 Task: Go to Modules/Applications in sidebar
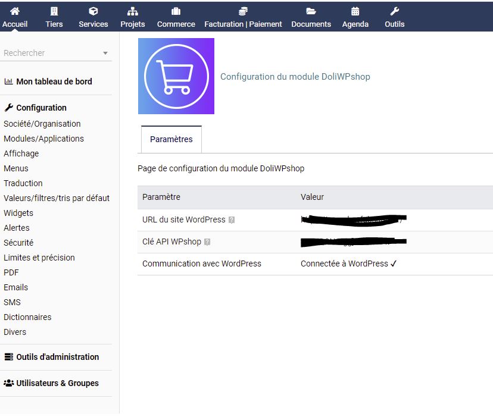point(43,139)
